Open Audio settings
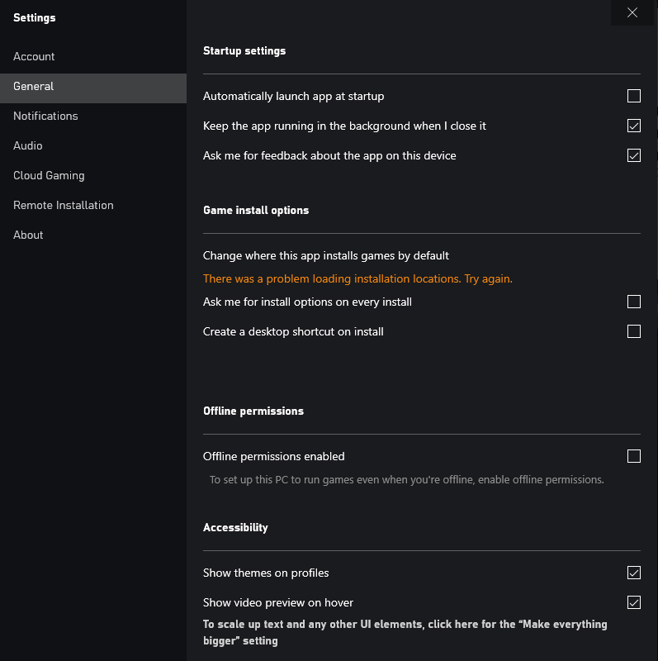The height and width of the screenshot is (661, 658). [28, 145]
